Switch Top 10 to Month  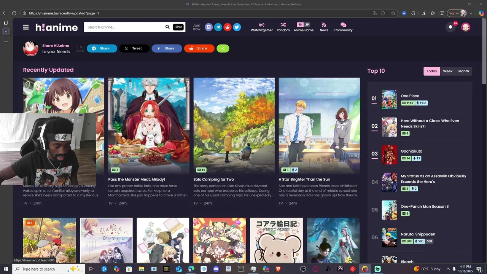(463, 71)
